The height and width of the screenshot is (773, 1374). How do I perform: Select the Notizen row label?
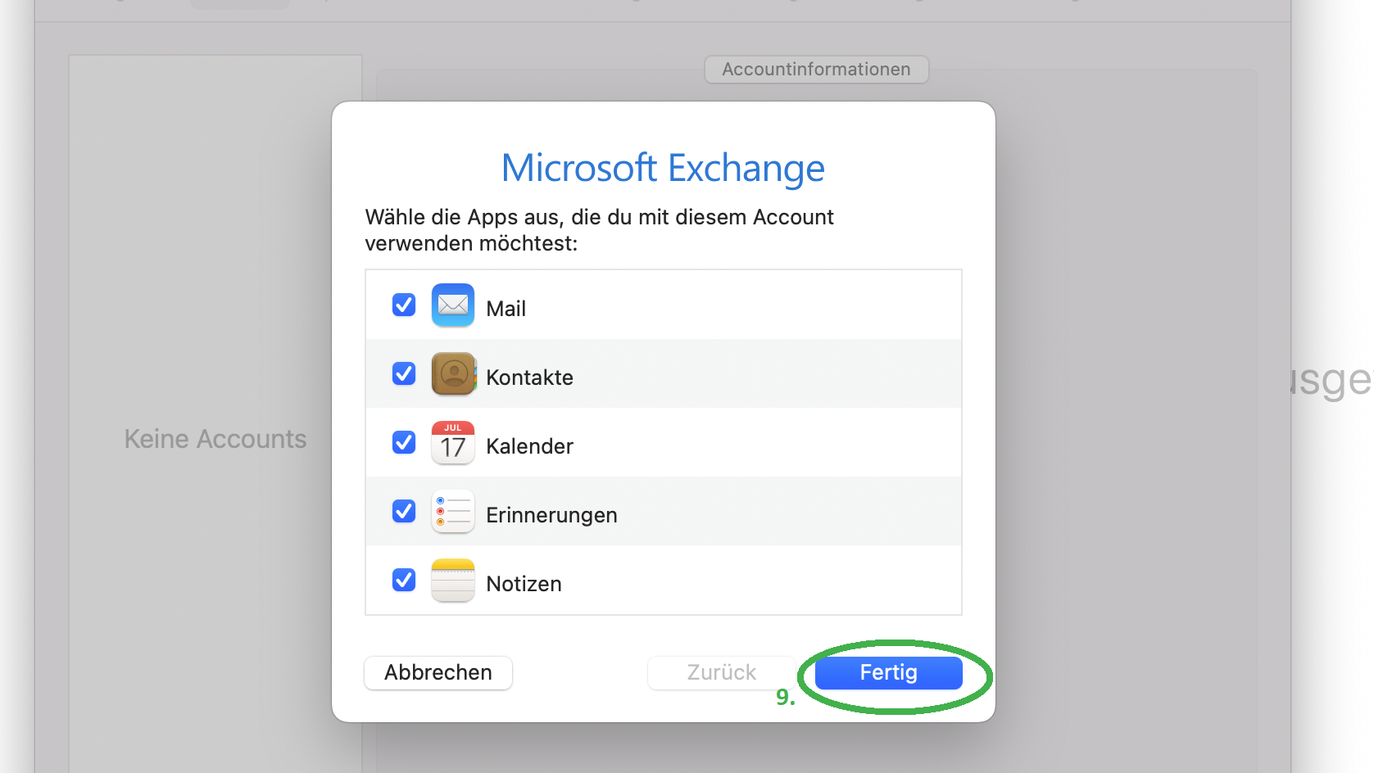tap(524, 584)
